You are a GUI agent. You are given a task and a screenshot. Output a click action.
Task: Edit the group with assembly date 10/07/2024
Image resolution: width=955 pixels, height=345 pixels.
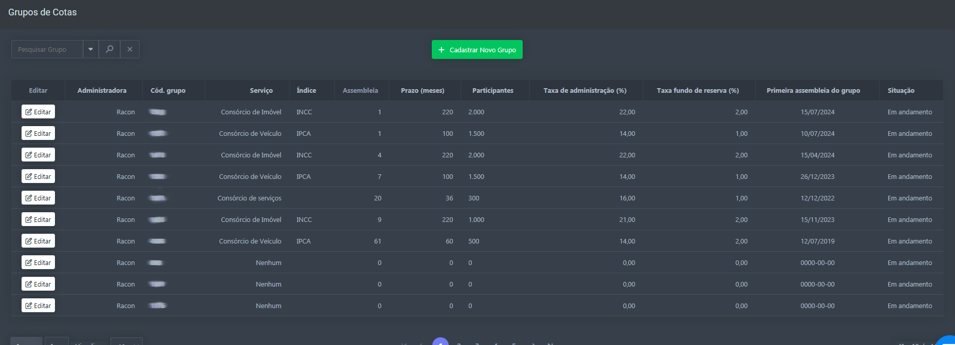pyautogui.click(x=39, y=133)
